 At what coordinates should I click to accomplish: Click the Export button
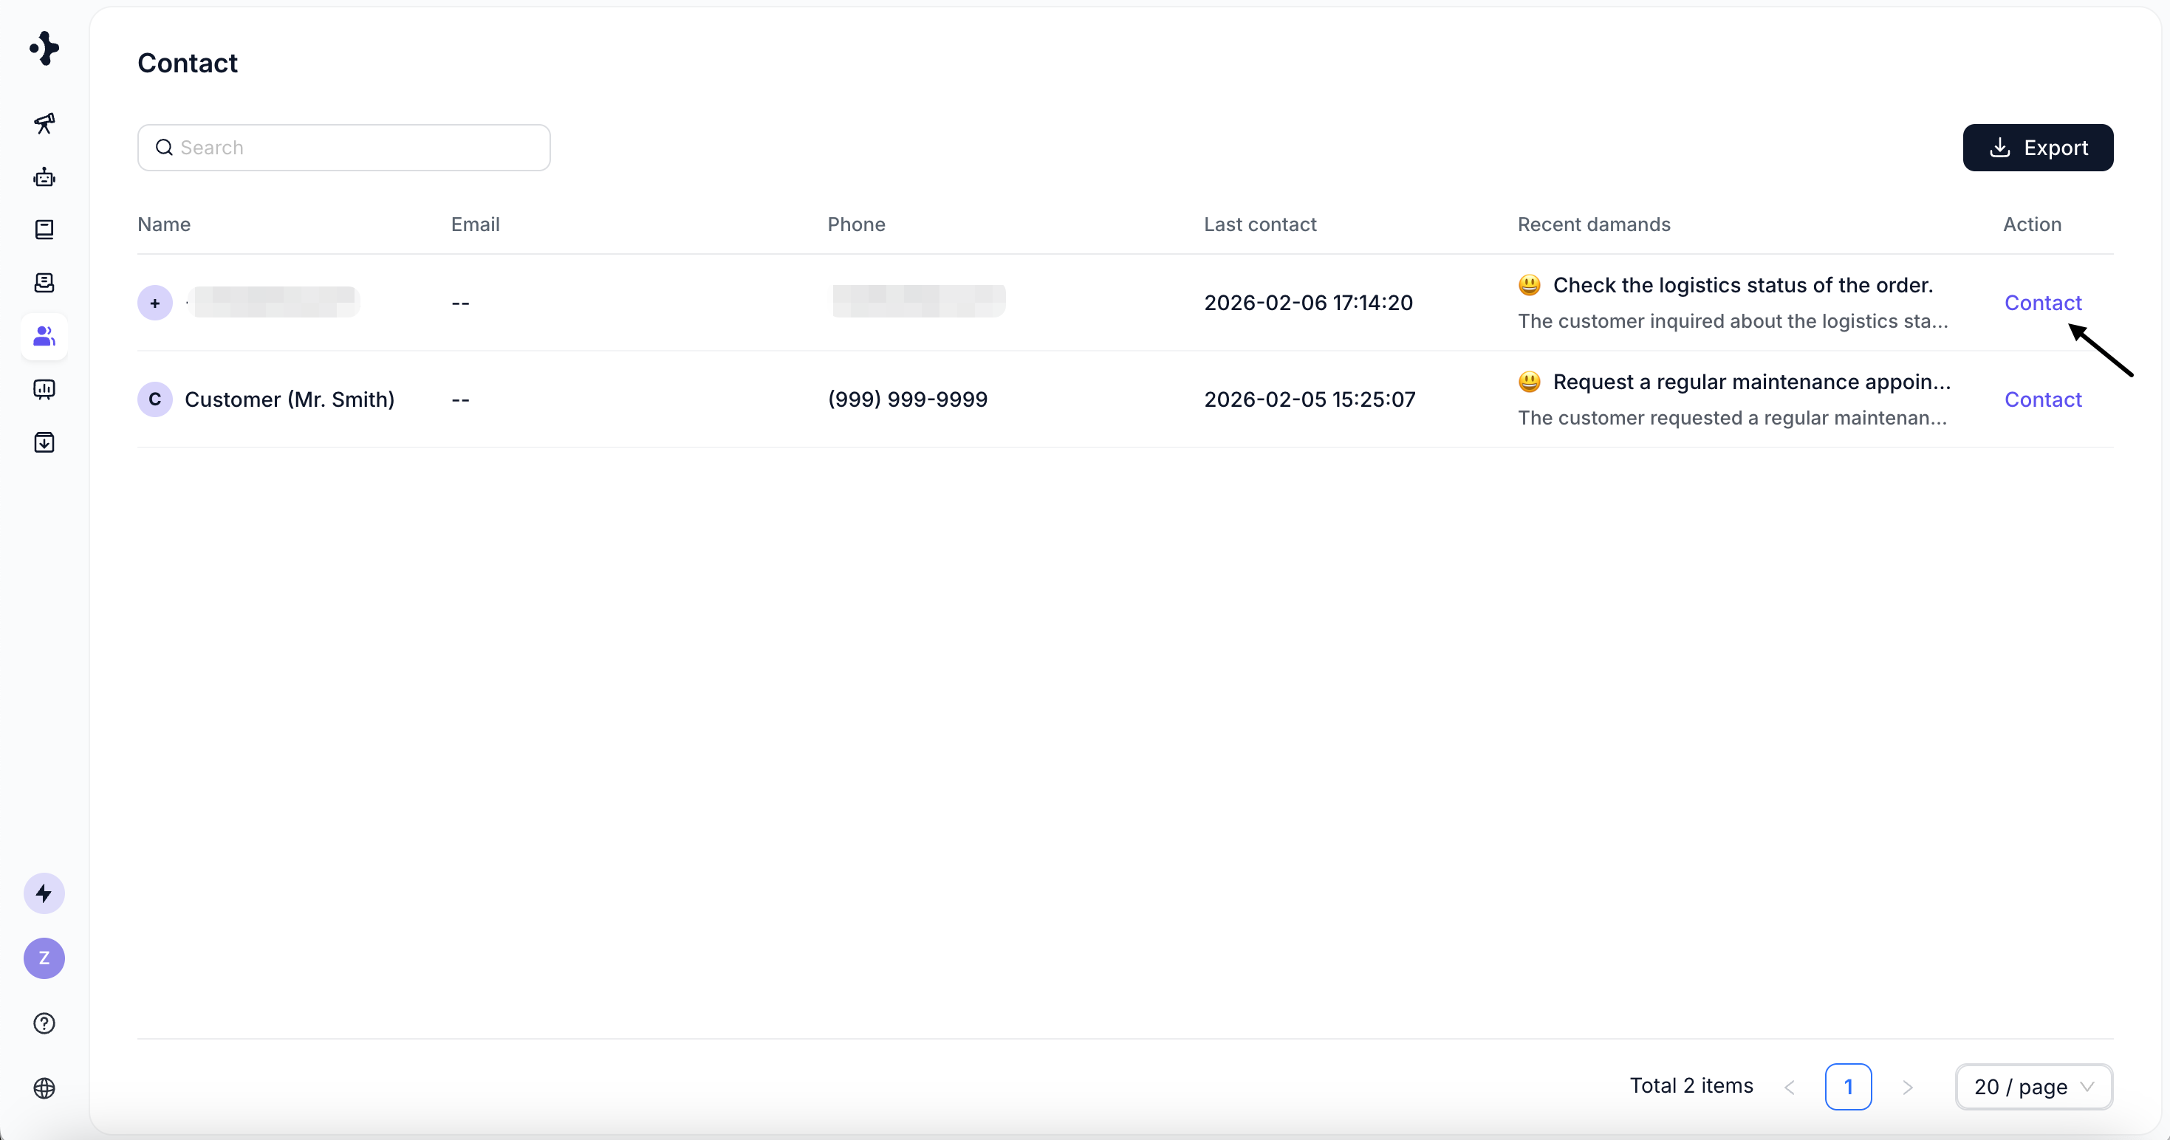pyautogui.click(x=2037, y=148)
